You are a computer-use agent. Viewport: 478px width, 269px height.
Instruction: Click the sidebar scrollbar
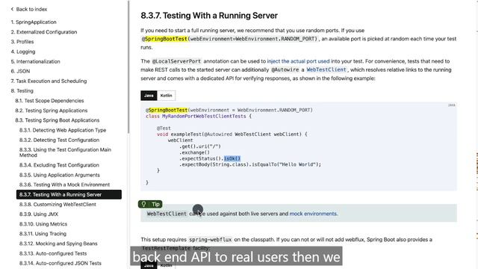click(x=128, y=67)
